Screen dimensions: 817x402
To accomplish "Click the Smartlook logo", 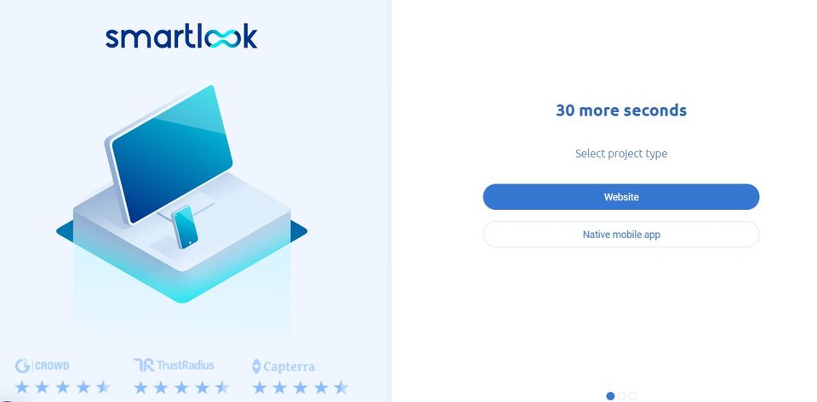I will (x=181, y=37).
